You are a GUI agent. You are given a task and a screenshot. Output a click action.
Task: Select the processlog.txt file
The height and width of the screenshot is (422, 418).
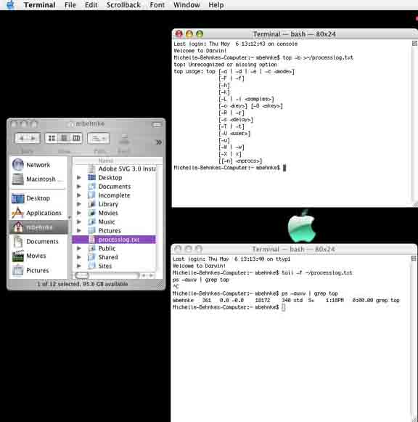click(114, 240)
